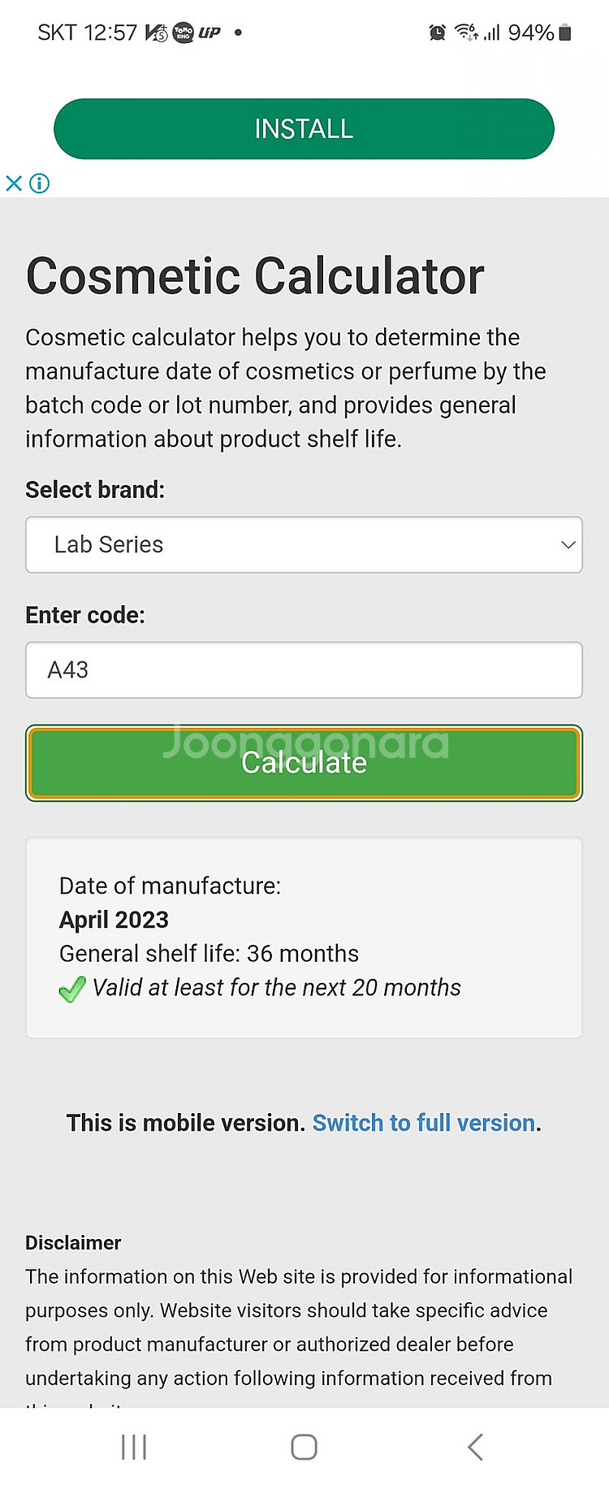609x1490 pixels.
Task: Tap the Wi-Fi signal status icon
Action: [x=466, y=32]
